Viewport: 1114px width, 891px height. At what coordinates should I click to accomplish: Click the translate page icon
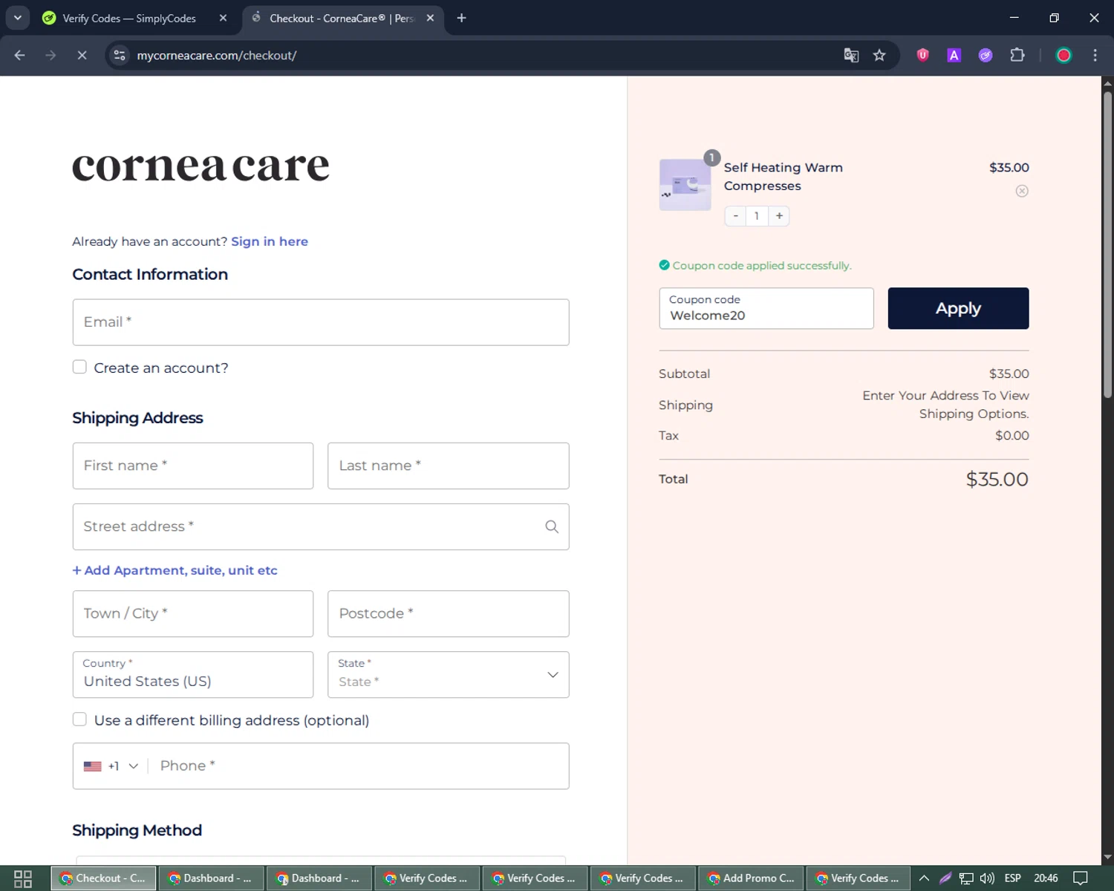tap(851, 55)
